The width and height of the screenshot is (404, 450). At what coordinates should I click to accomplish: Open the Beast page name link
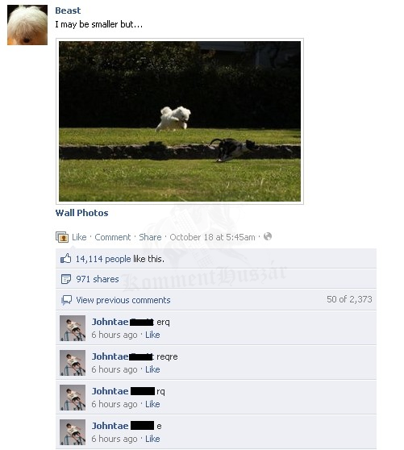click(68, 10)
